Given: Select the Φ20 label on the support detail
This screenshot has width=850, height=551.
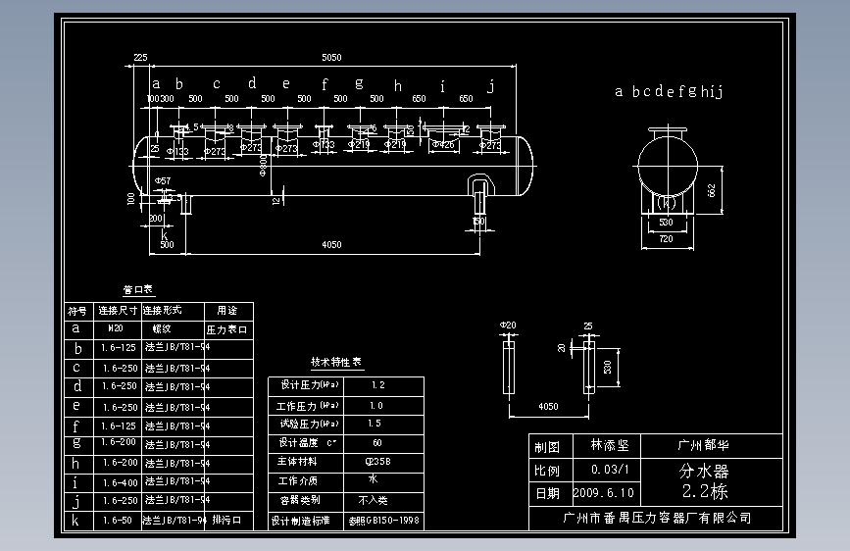Looking at the screenshot, I should pyautogui.click(x=508, y=325).
